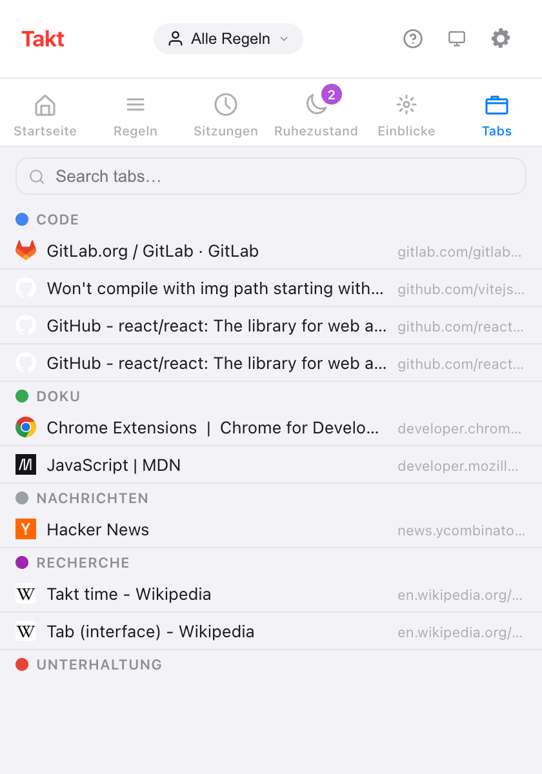The width and height of the screenshot is (542, 774).
Task: Click the gray NACHRICHTEN group dot
Action: click(22, 498)
